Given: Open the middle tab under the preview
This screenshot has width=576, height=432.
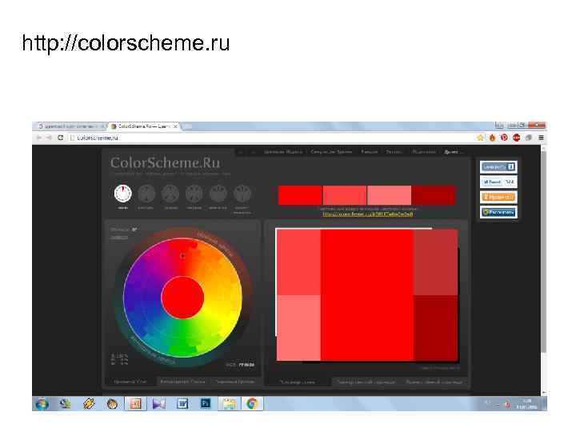Looking at the screenshot, I should pos(366,382).
